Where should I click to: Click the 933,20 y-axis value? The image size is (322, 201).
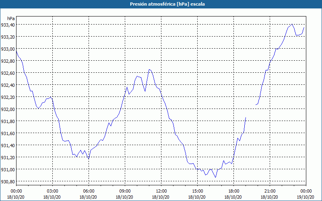(8, 37)
